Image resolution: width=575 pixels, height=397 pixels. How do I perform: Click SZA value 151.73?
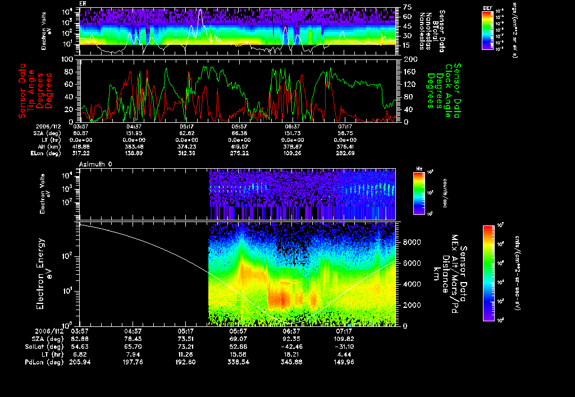(292, 133)
